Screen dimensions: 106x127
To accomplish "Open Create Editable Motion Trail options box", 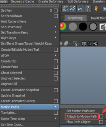I will [x=56, y=50].
